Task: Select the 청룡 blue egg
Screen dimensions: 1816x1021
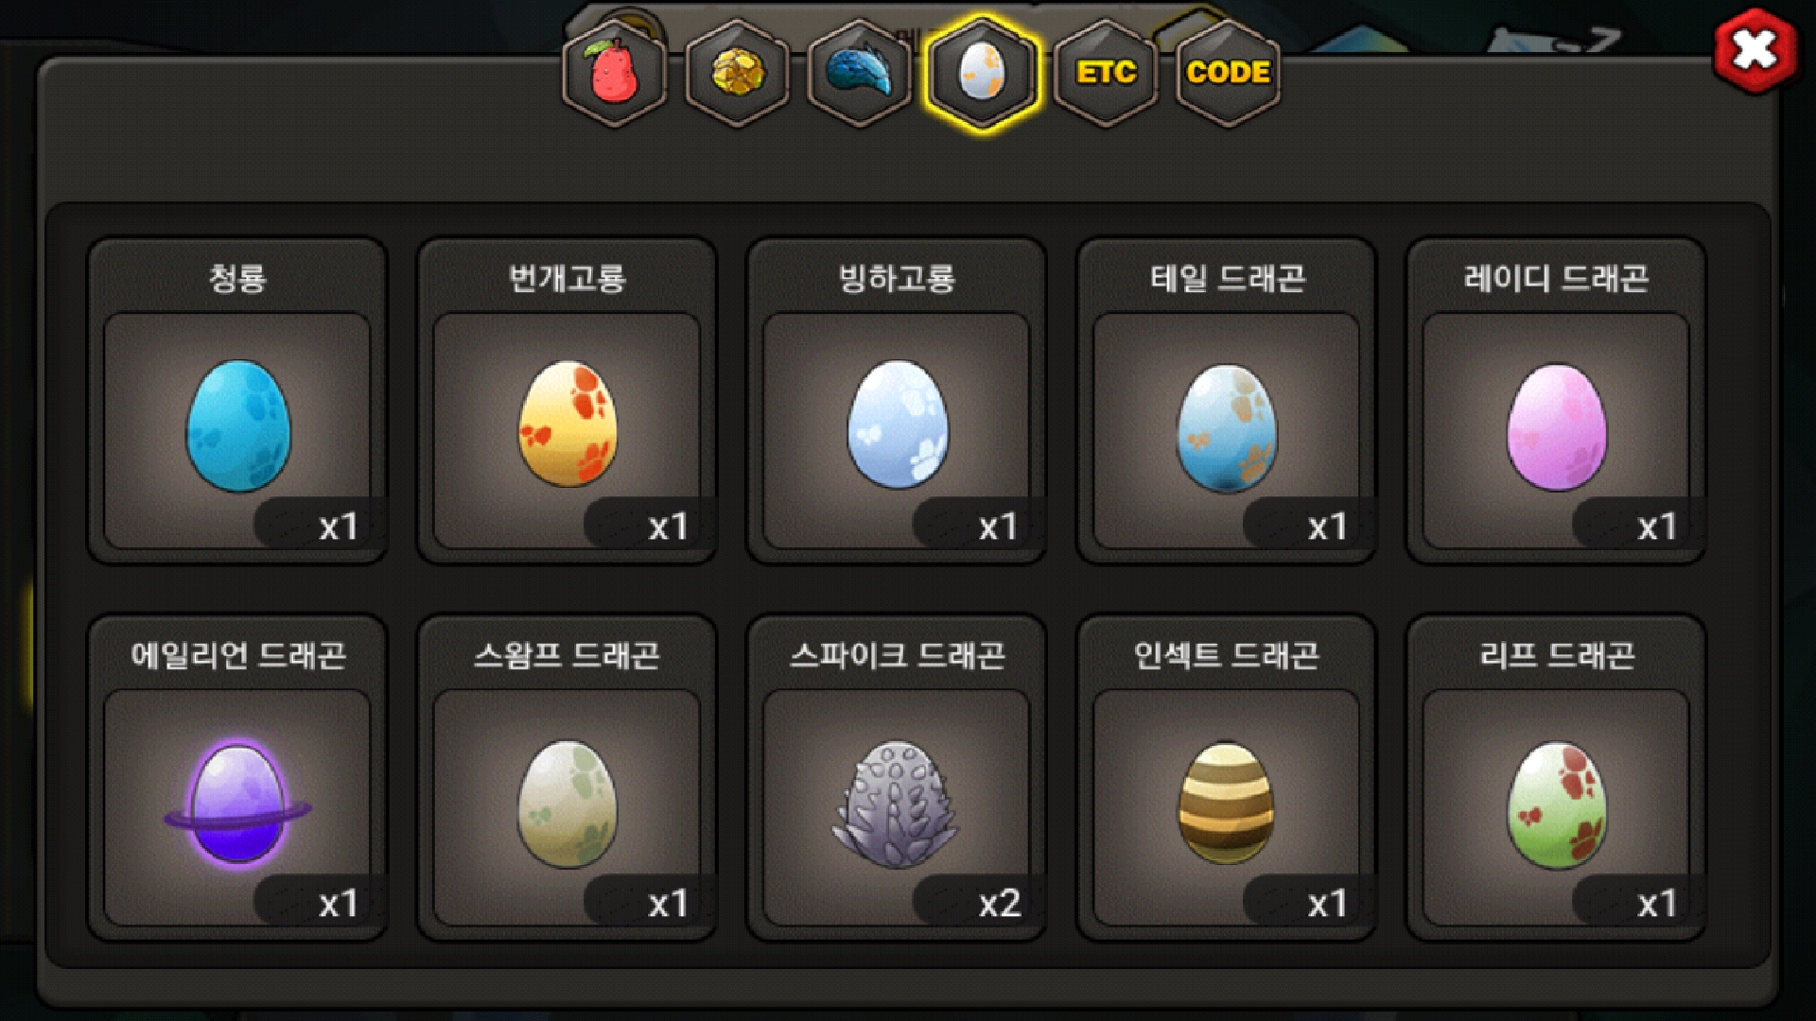Action: point(237,425)
